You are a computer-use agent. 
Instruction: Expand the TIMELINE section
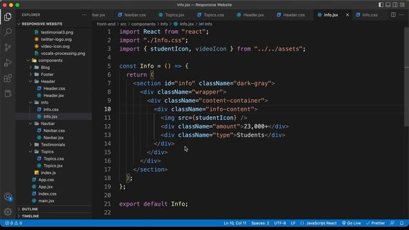30,216
